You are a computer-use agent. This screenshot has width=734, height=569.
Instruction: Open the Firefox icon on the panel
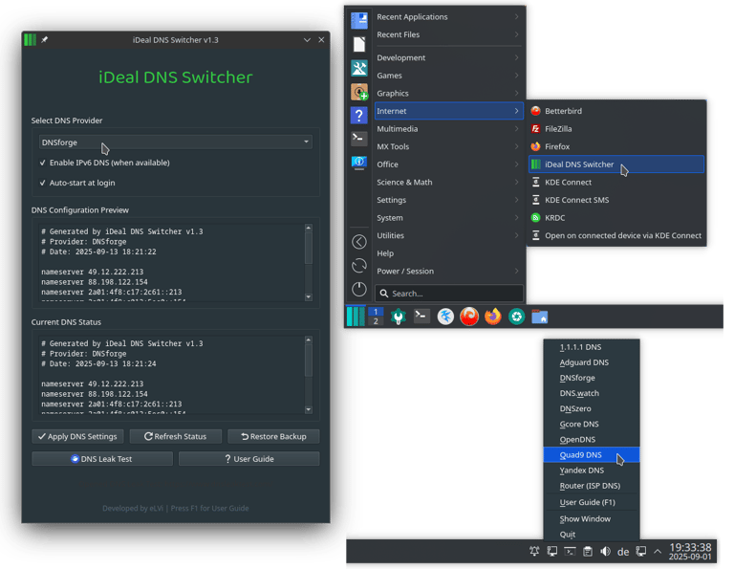[x=493, y=317]
